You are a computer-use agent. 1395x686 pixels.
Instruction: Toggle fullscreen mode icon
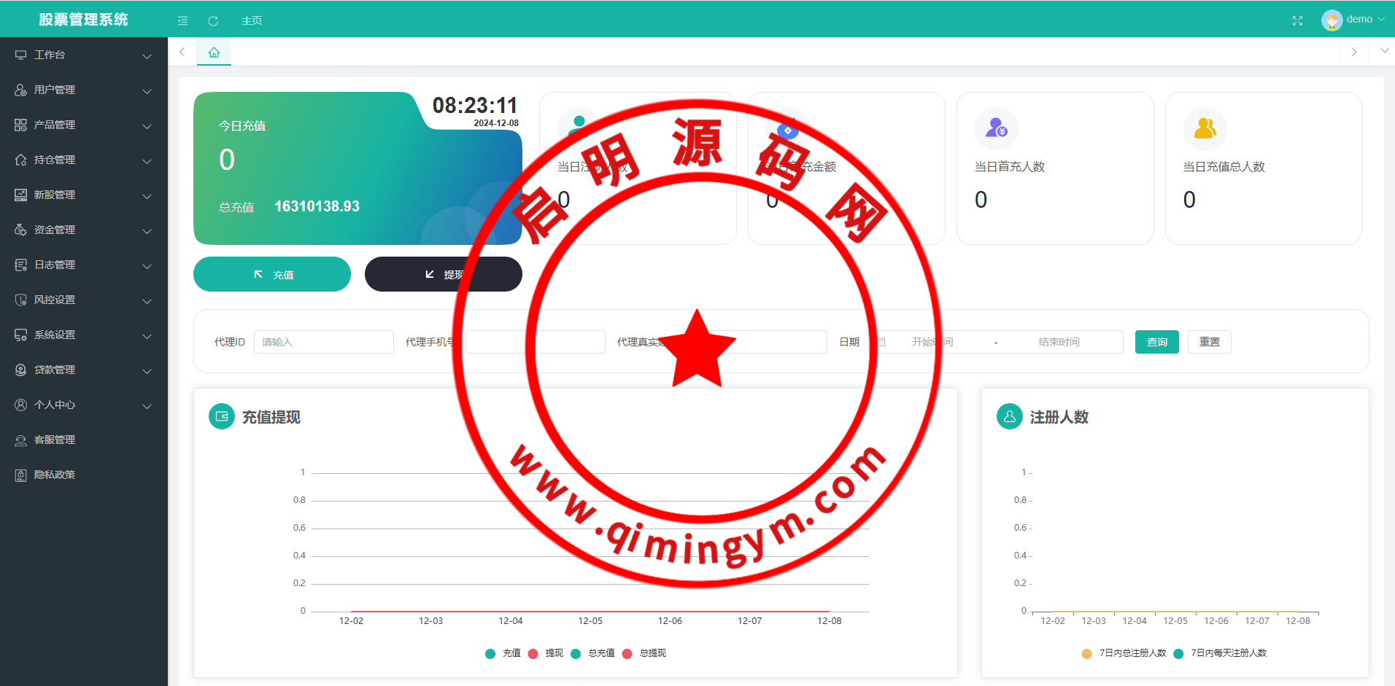(1297, 20)
